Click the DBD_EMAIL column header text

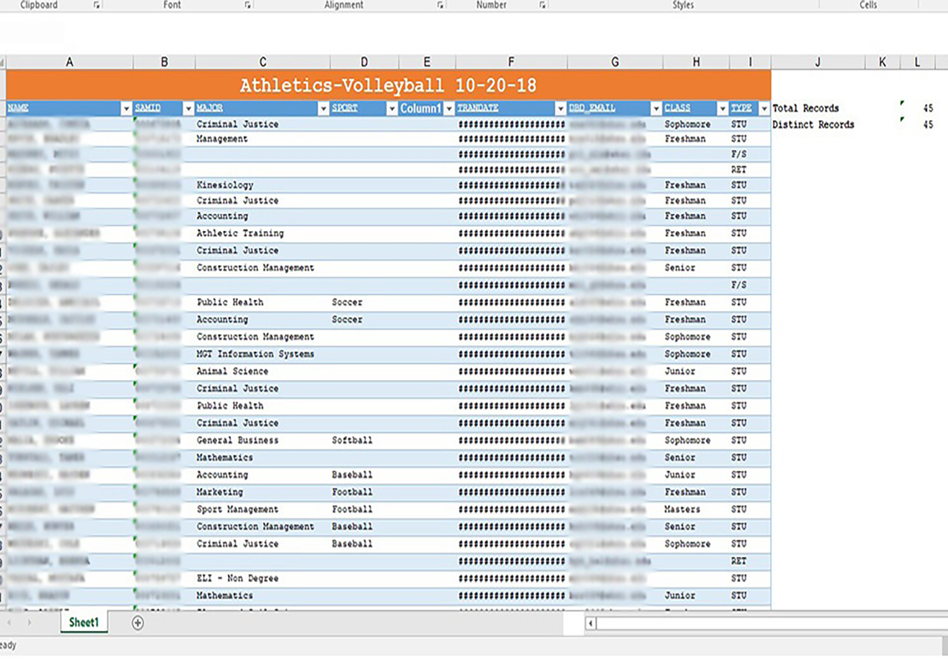[x=592, y=108]
